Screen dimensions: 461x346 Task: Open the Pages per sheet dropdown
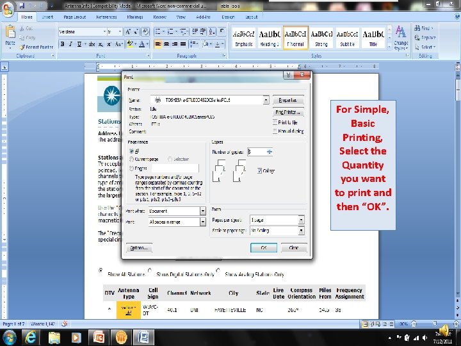(301, 220)
